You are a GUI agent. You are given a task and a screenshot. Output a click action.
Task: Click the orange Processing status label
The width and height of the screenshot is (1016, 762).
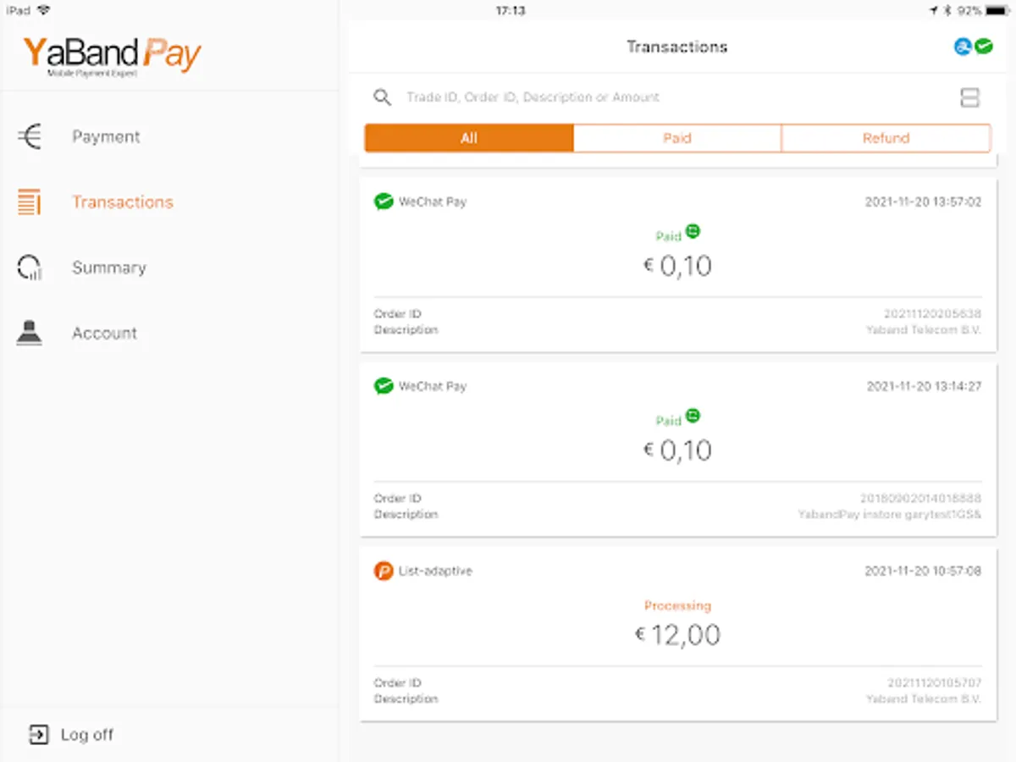click(677, 605)
